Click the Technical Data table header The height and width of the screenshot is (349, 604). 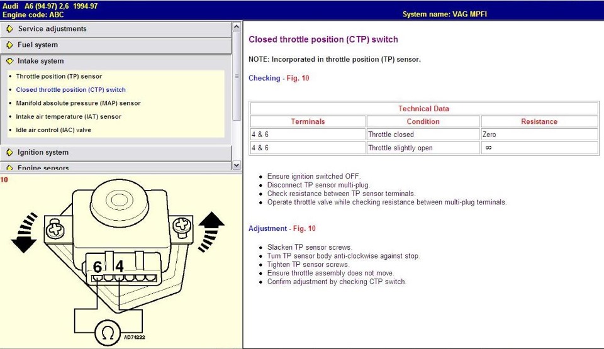point(423,109)
